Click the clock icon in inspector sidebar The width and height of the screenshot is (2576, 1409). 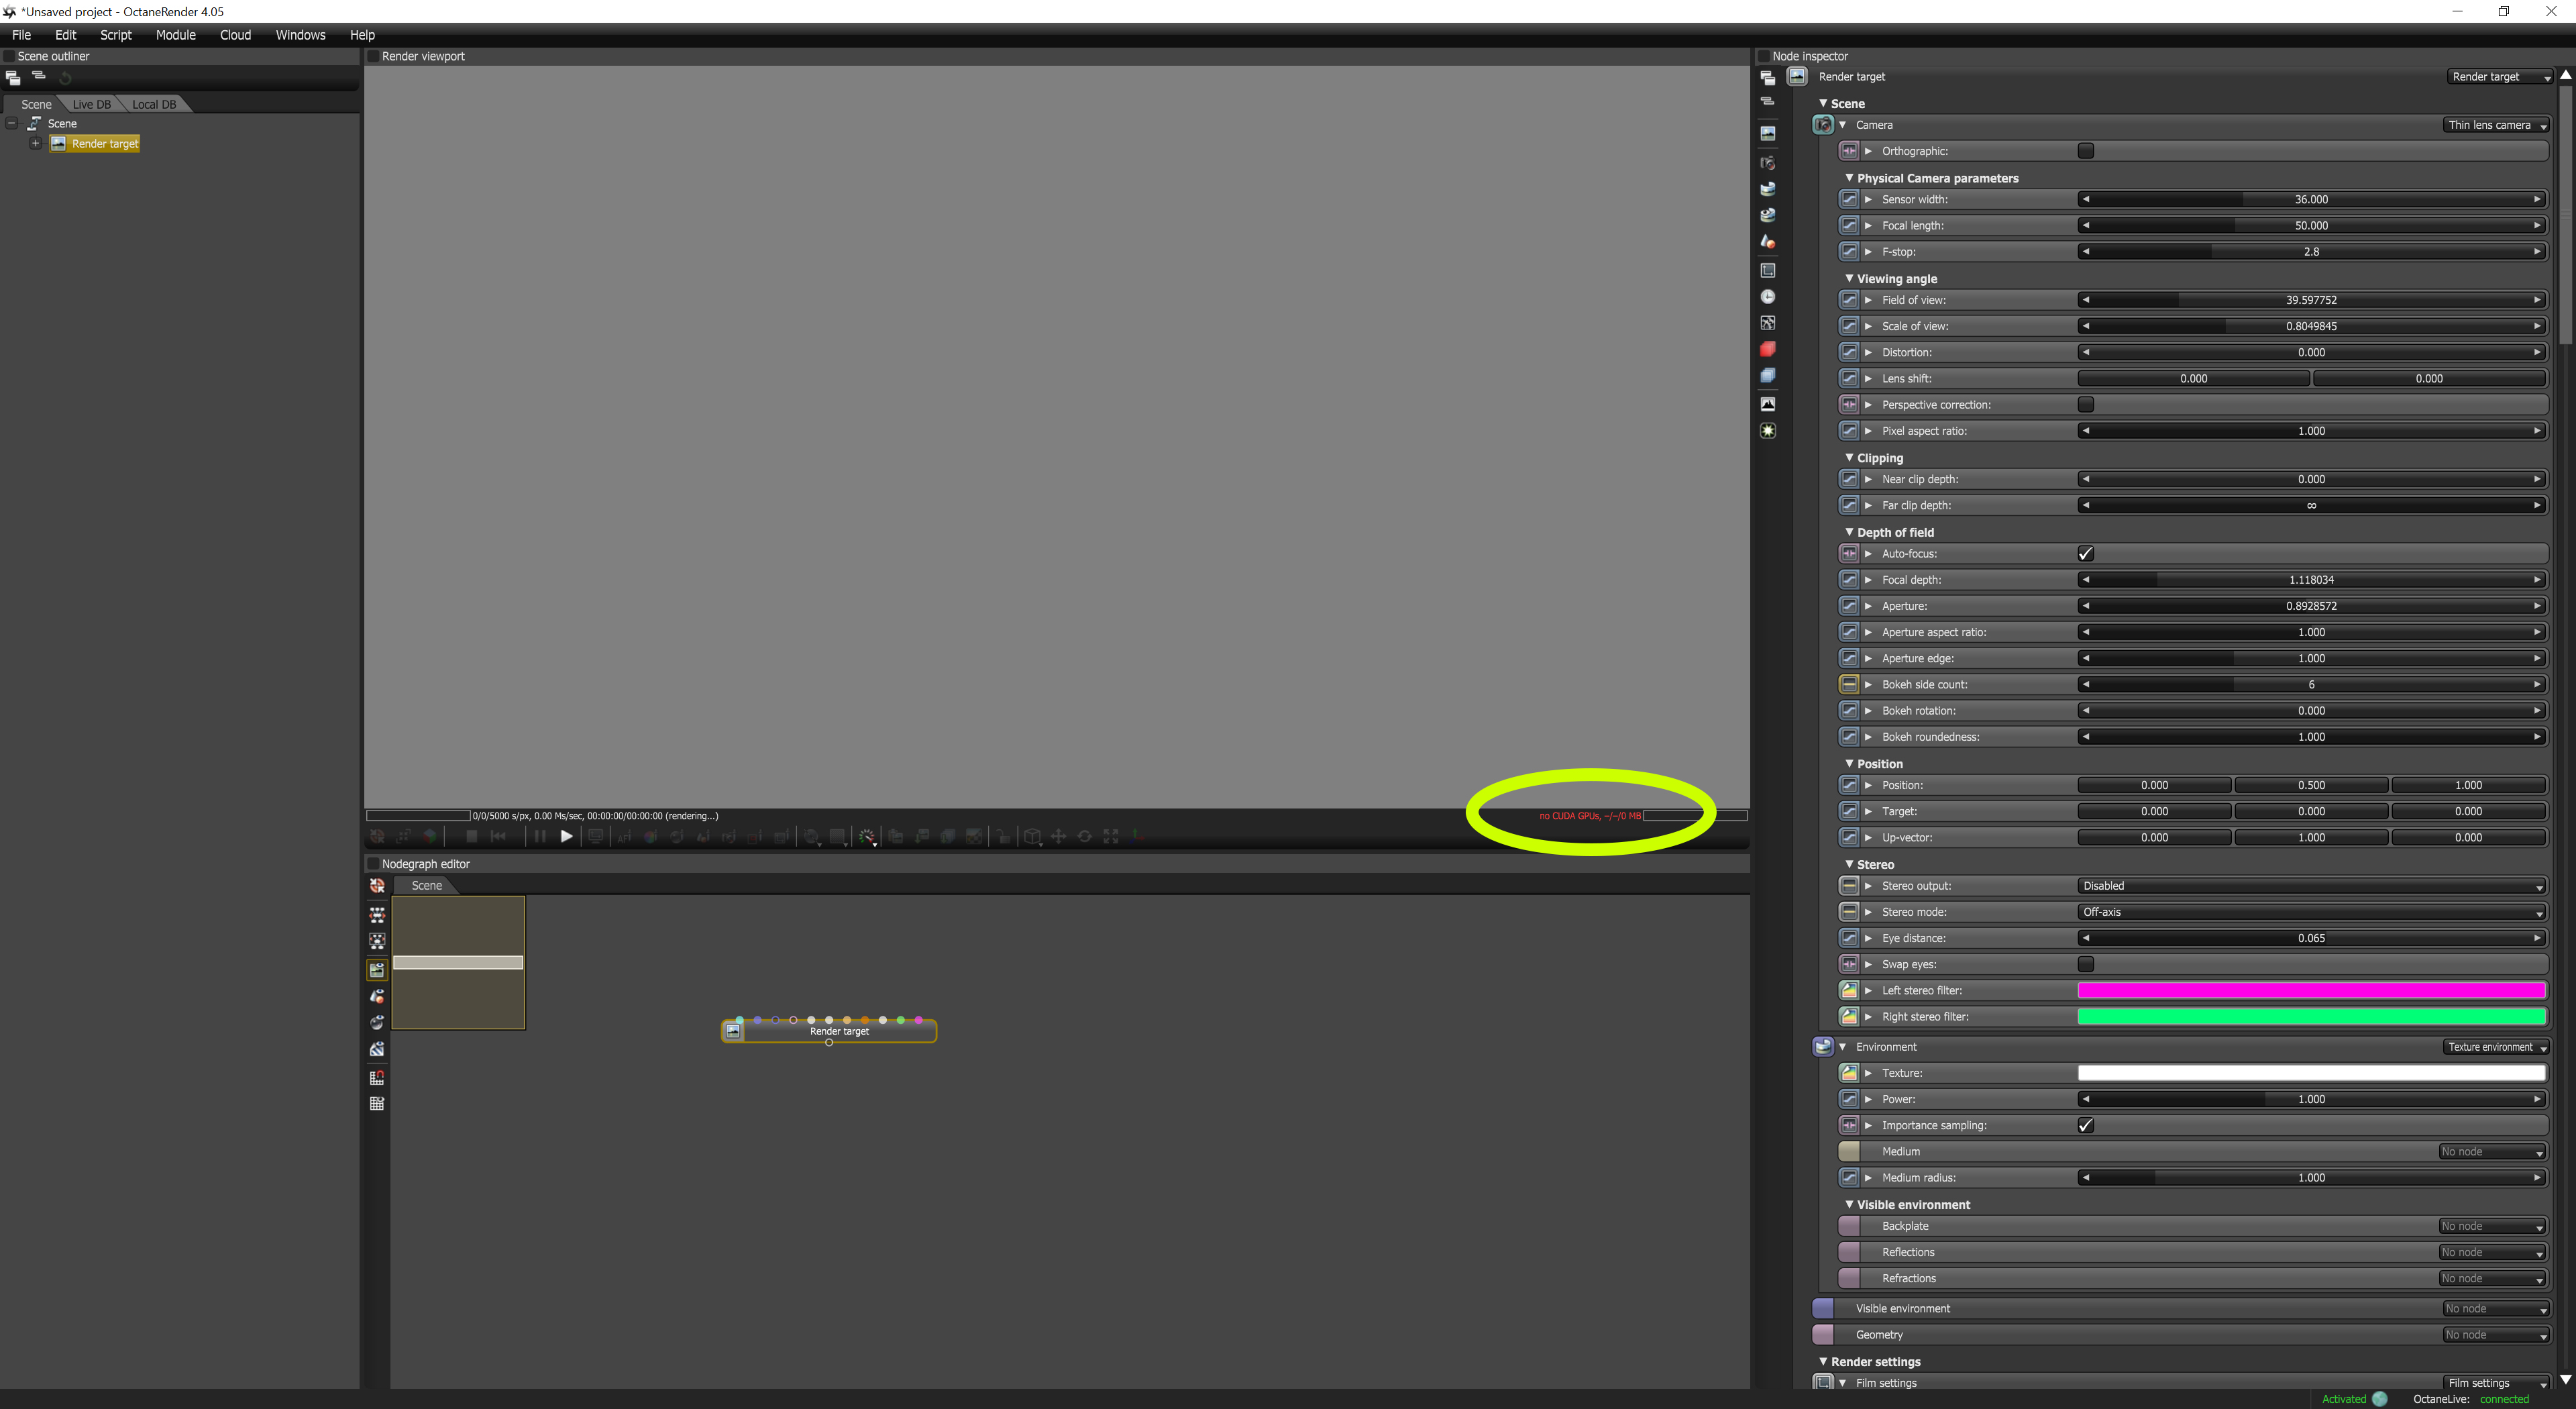coord(1768,297)
